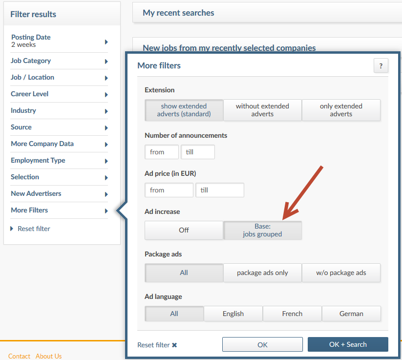Set Ad language to German
The height and width of the screenshot is (360, 402).
351,313
